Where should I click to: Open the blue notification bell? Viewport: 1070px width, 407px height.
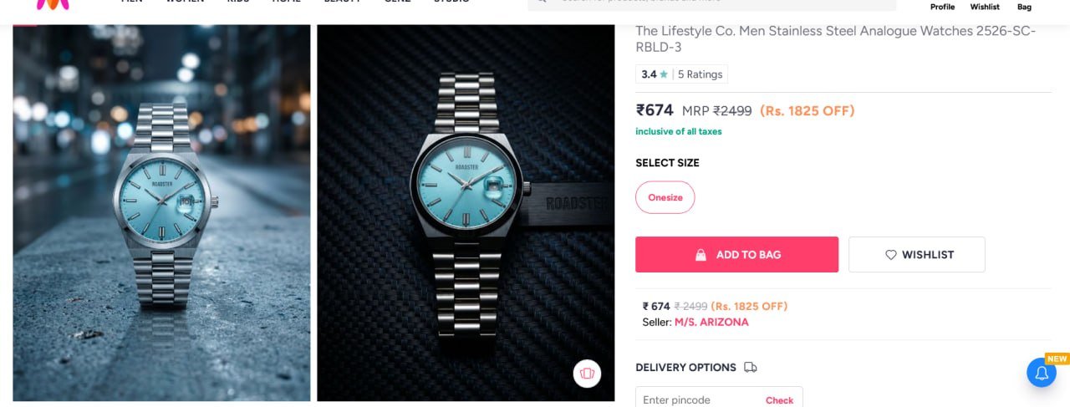click(1042, 373)
